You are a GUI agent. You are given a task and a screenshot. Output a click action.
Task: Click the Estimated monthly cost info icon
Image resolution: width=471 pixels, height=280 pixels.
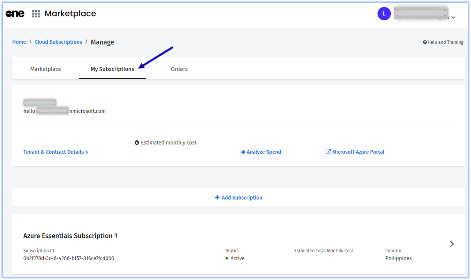pyautogui.click(x=137, y=142)
